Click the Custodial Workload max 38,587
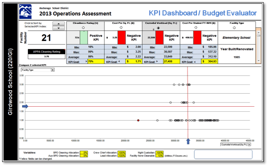This screenshot has width=269, height=167. [x=168, y=52]
